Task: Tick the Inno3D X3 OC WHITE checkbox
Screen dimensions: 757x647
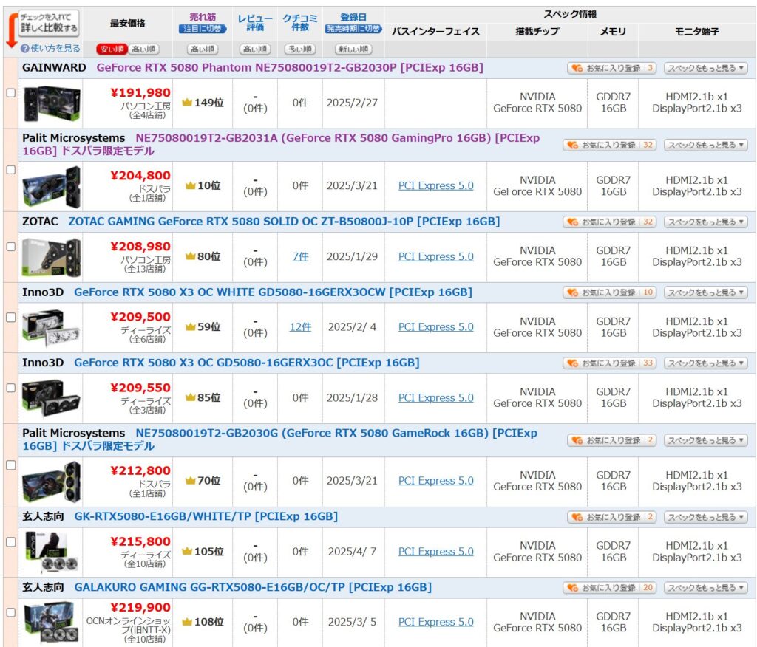Action: coord(10,318)
